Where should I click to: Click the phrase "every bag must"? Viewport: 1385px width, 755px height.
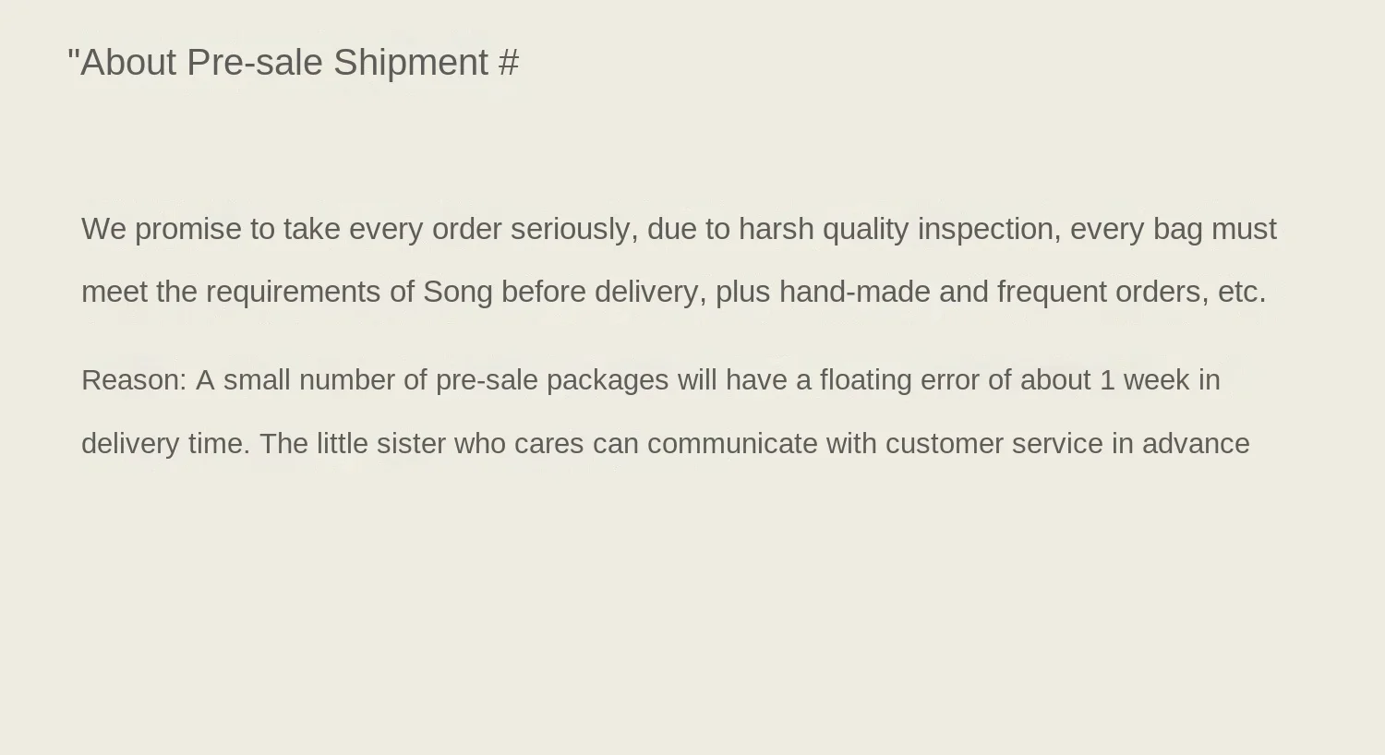[1173, 229]
